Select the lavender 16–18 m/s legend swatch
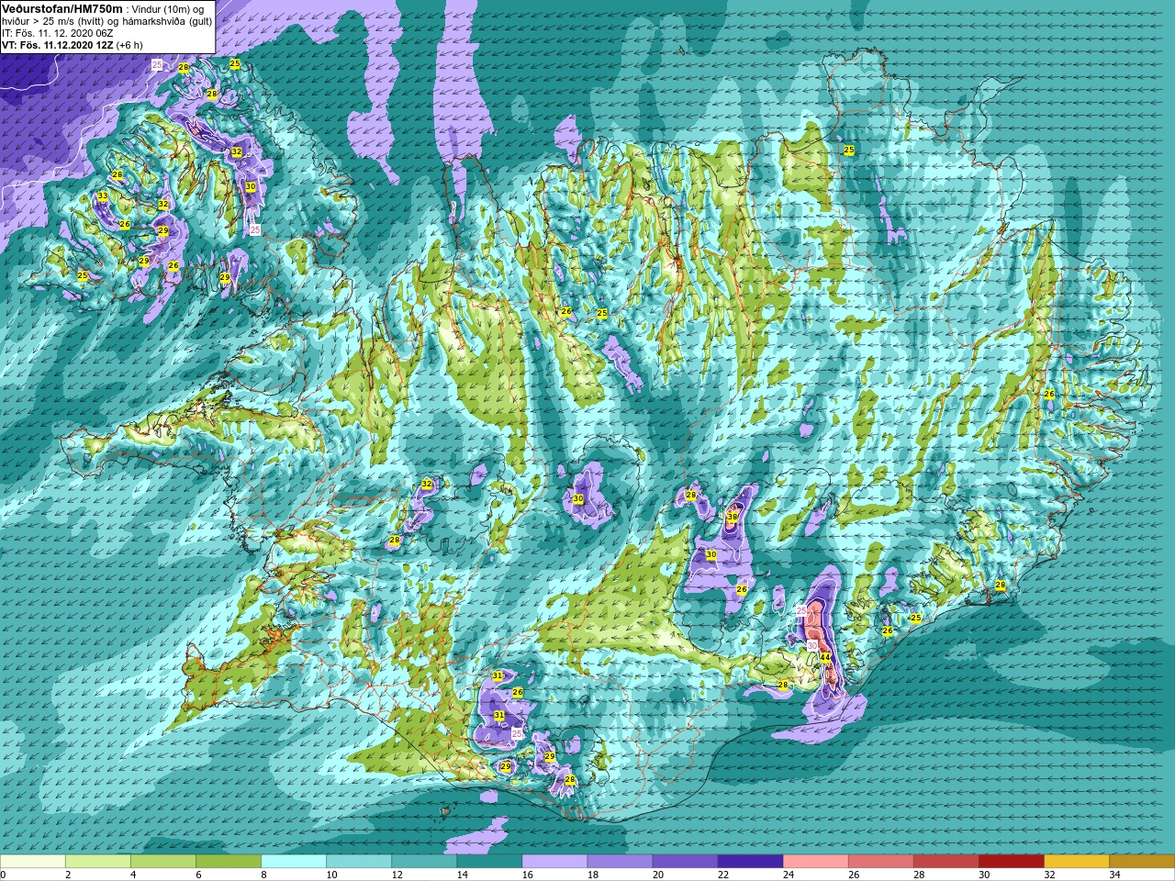Image resolution: width=1175 pixels, height=881 pixels. (x=554, y=861)
